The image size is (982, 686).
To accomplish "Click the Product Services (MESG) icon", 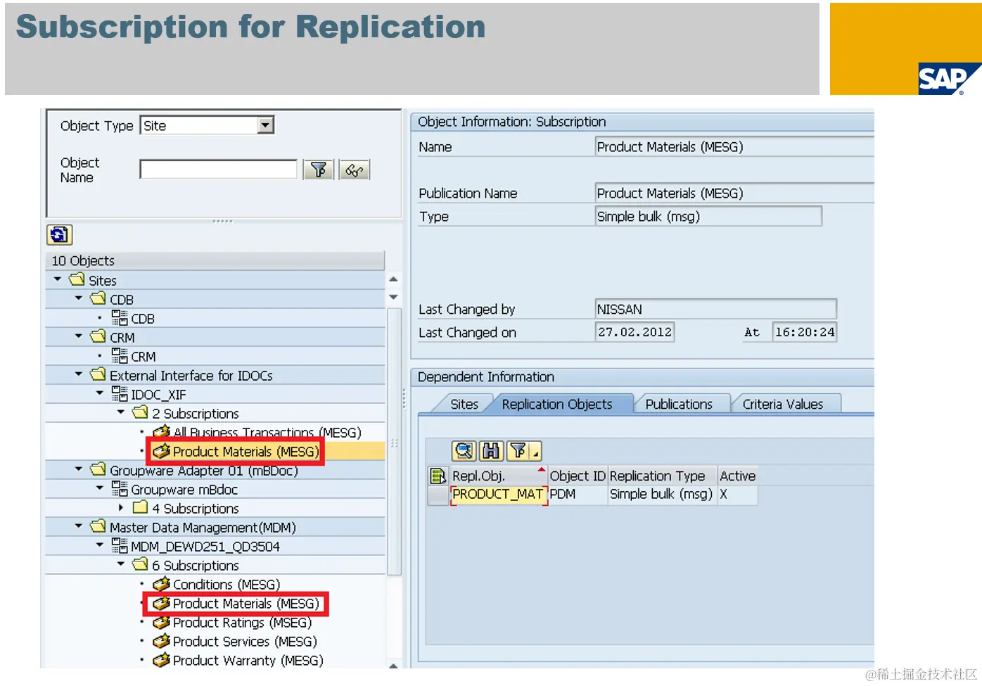I will (161, 641).
